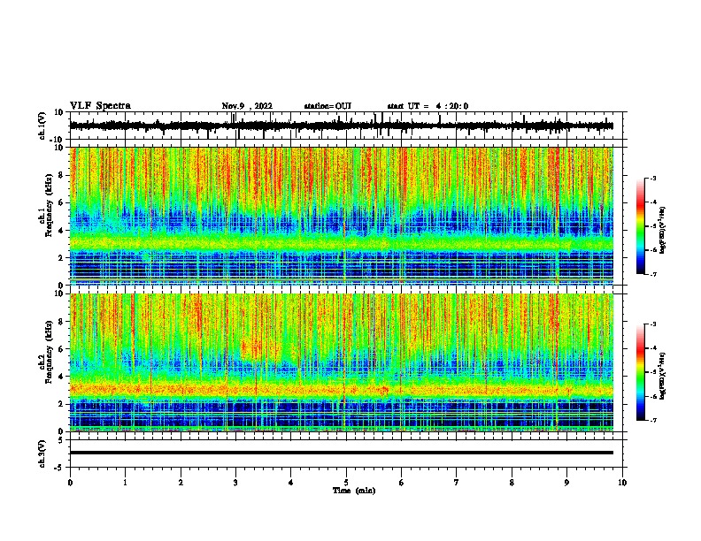Select the log(PSD) title beside ch.1 color bar
This screenshot has height=541, width=701.
click(x=662, y=230)
